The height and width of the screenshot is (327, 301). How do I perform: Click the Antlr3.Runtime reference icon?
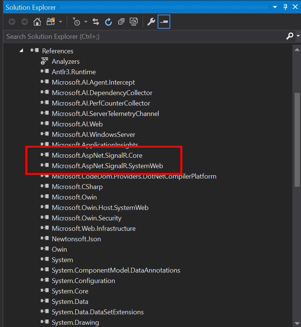45,71
